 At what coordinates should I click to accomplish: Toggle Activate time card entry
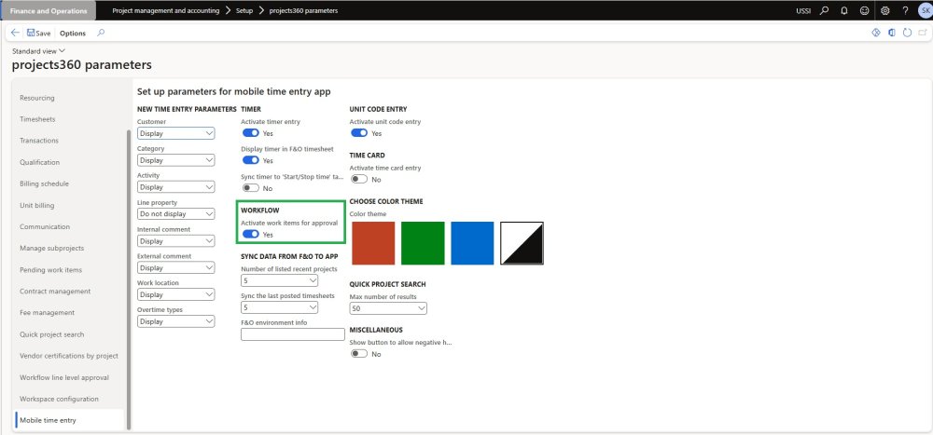359,179
